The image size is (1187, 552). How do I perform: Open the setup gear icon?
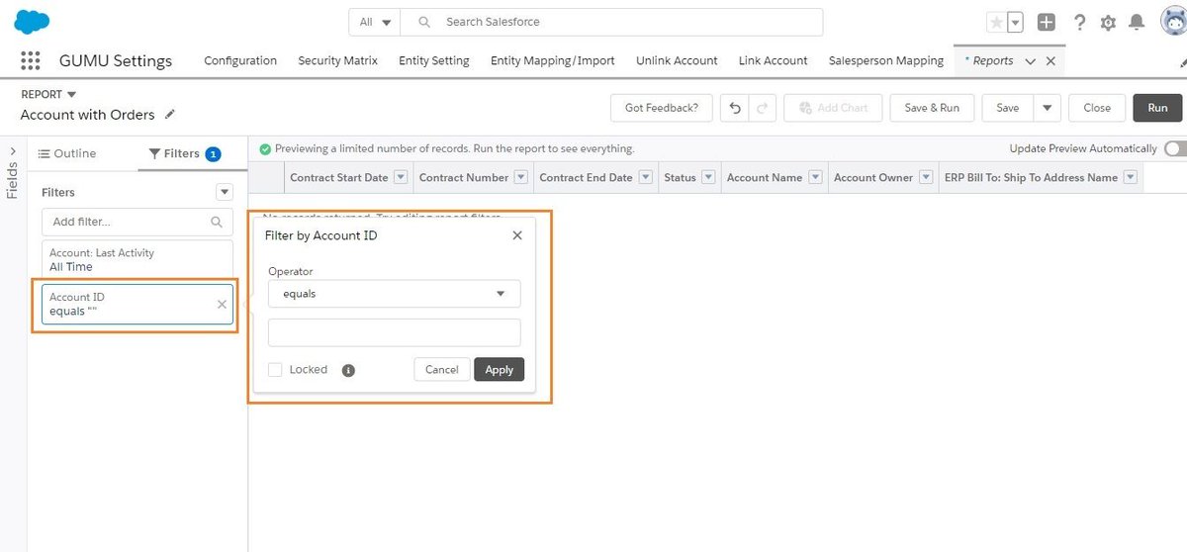[x=1108, y=23]
